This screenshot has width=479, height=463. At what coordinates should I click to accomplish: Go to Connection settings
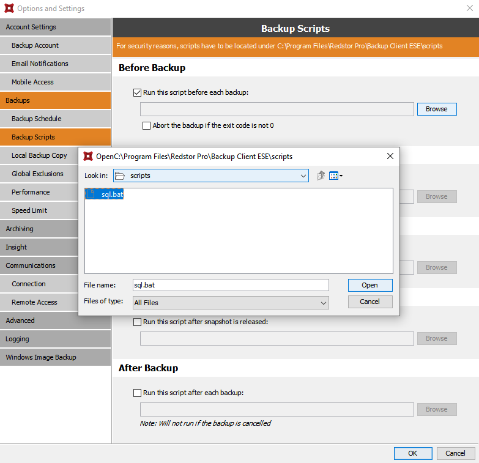click(x=39, y=284)
